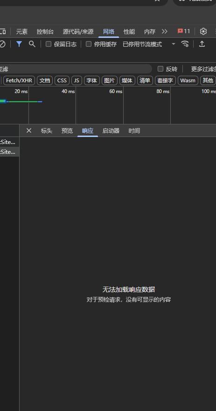This screenshot has width=216, height=411.
Task: Open the 预览 tab
Action: (67, 131)
